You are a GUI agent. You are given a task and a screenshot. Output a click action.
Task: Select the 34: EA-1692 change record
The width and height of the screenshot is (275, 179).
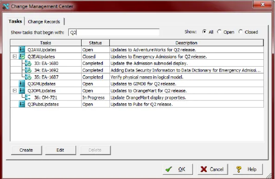point(46,70)
